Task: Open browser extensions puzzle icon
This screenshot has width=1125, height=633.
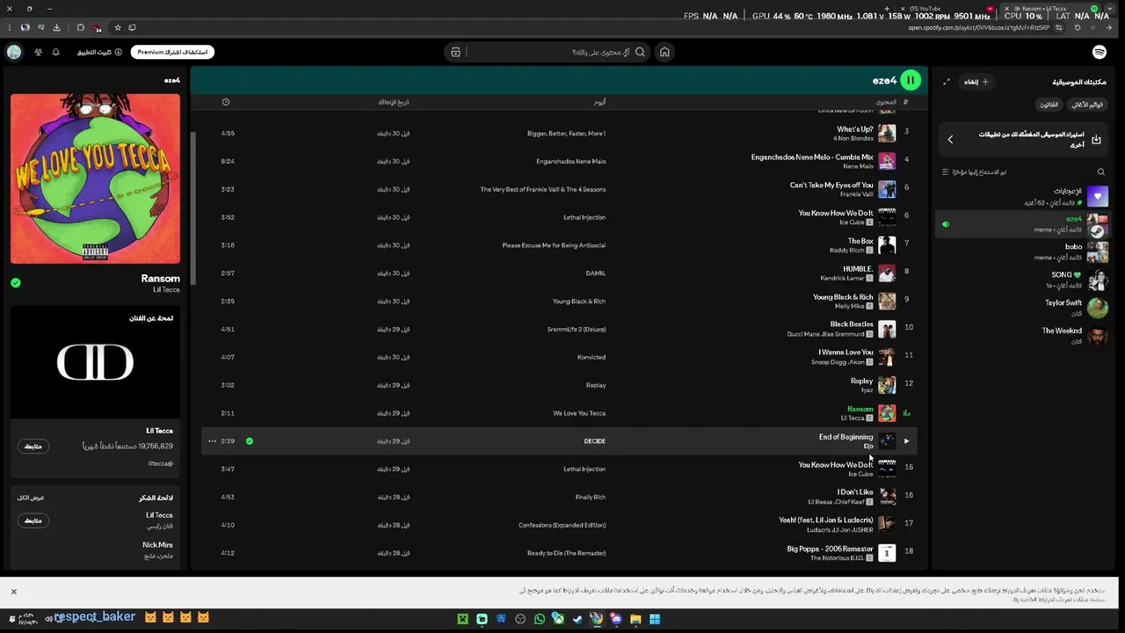Action: point(81,27)
